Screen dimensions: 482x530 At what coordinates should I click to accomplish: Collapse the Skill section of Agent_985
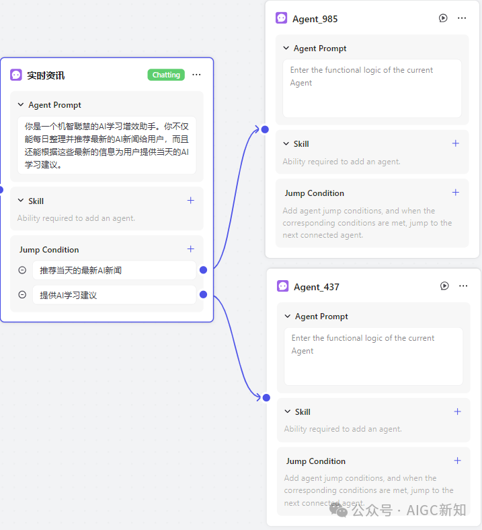pos(286,143)
